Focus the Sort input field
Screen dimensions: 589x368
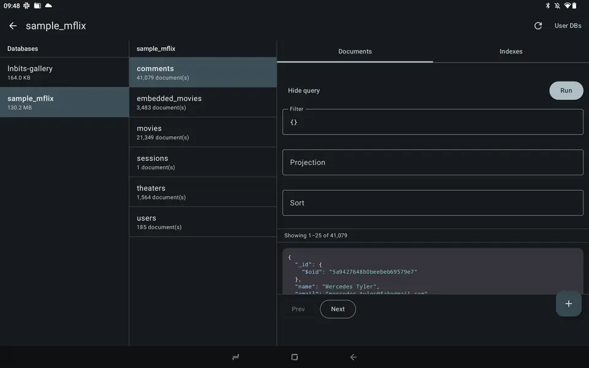[x=433, y=203]
